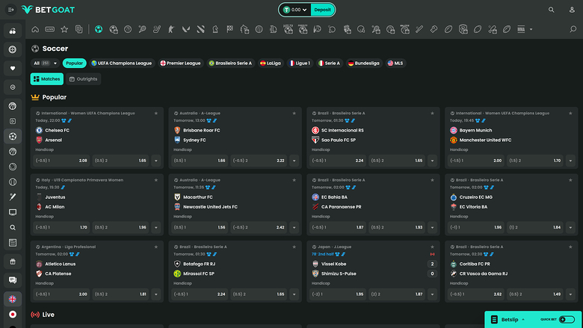Favorite the Bayern Munich match star
The image size is (583, 328).
coord(570,114)
